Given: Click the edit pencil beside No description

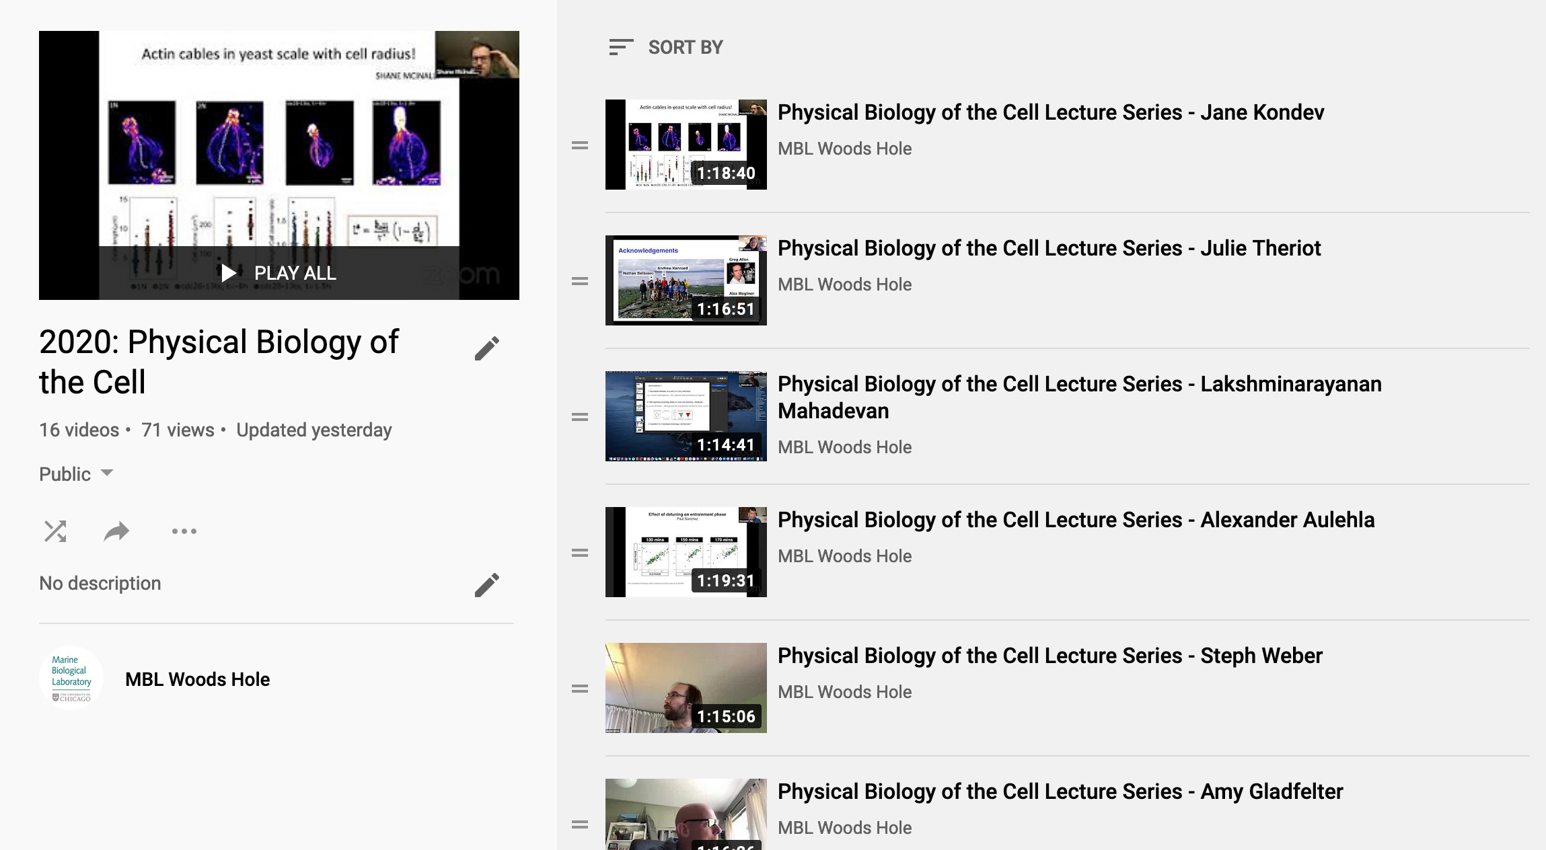Looking at the screenshot, I should tap(487, 585).
